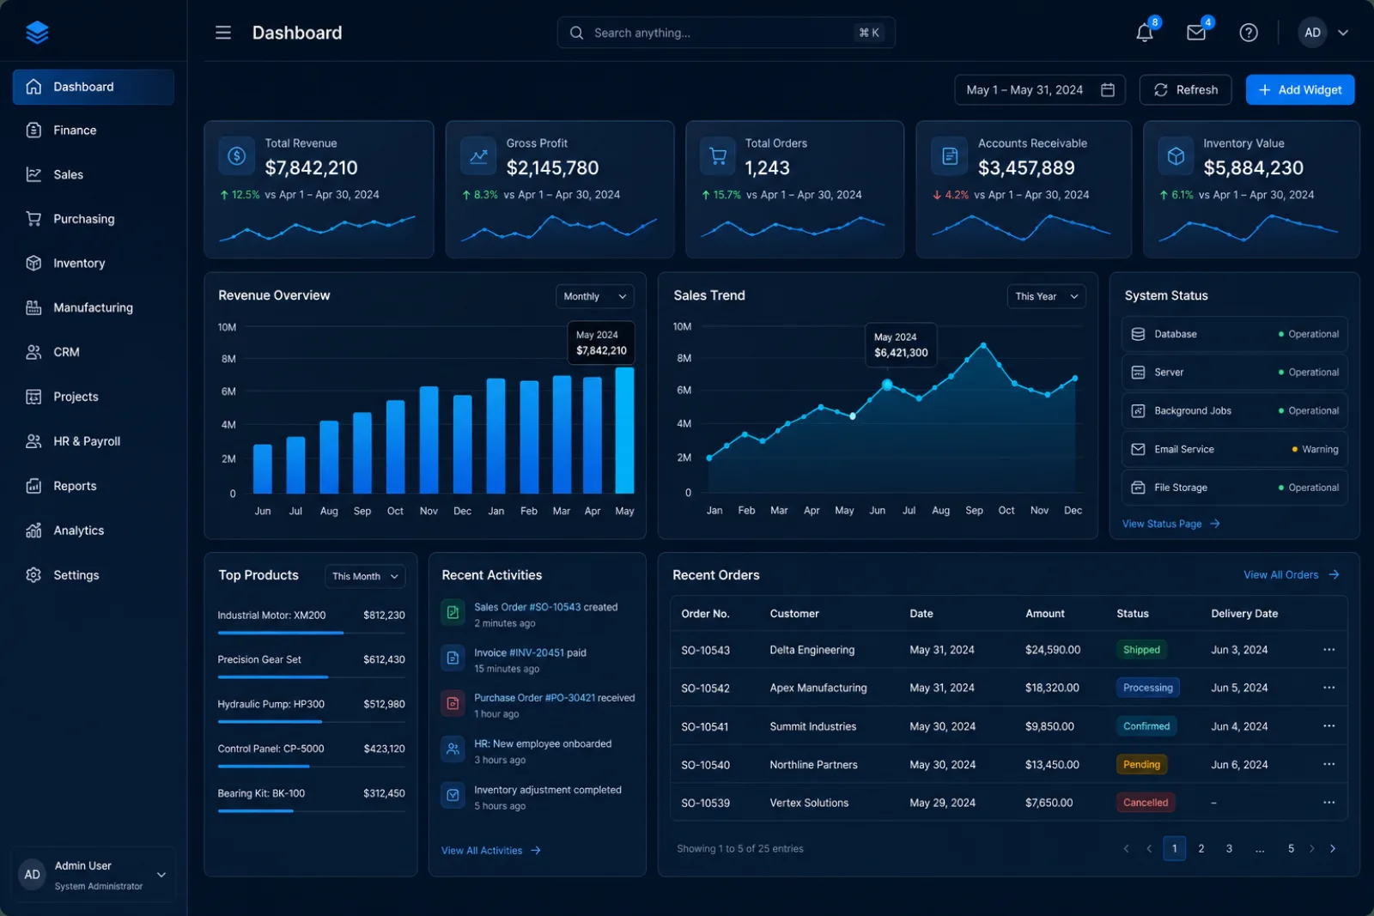Go to page 5 of orders

tap(1291, 849)
